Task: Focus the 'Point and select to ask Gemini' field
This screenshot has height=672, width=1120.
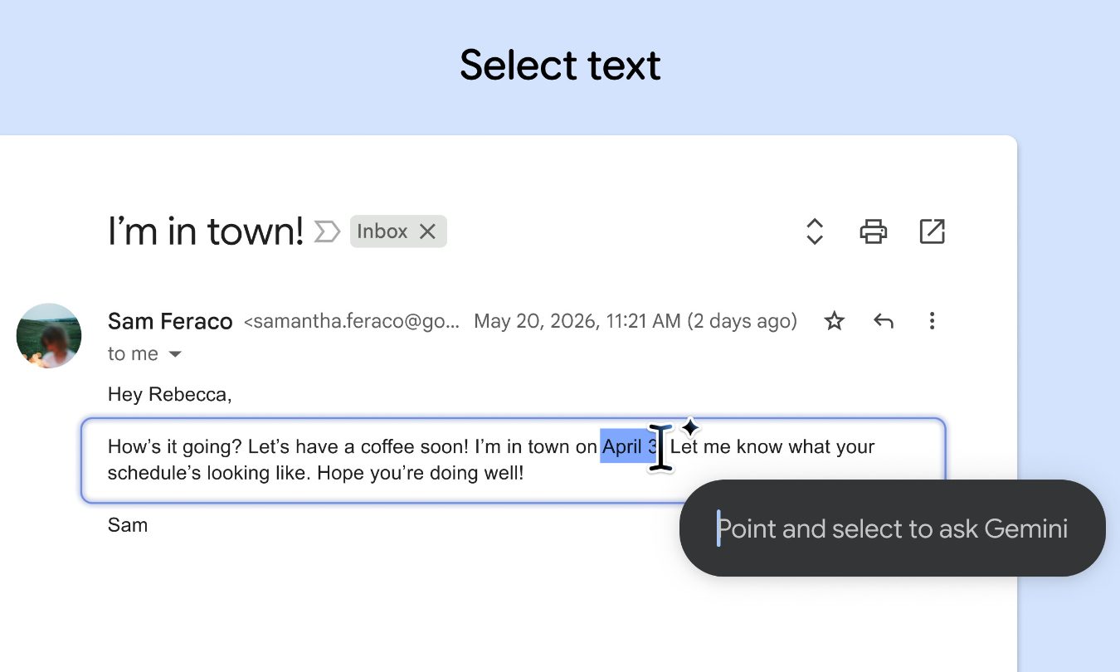Action: [x=892, y=528]
